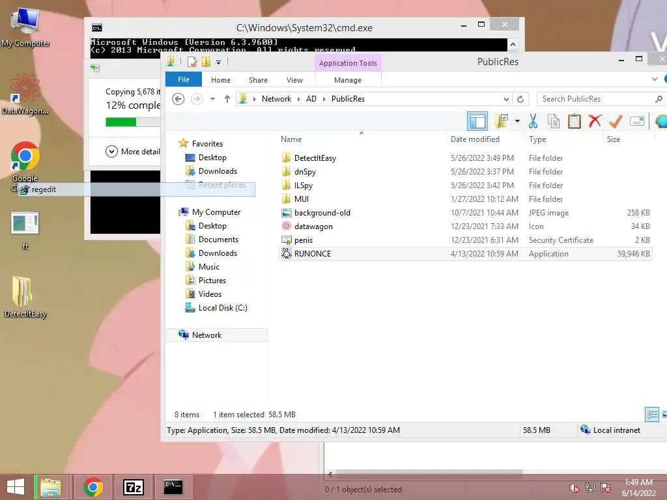The height and width of the screenshot is (500, 667).
Task: Open the DetectItEasy desktop folder
Action: pyautogui.click(x=25, y=297)
